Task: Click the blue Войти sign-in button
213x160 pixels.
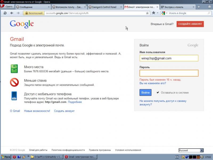Action: coord(145,93)
